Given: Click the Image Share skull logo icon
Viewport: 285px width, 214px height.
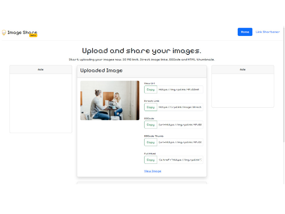Looking at the screenshot, I should coord(4,33).
